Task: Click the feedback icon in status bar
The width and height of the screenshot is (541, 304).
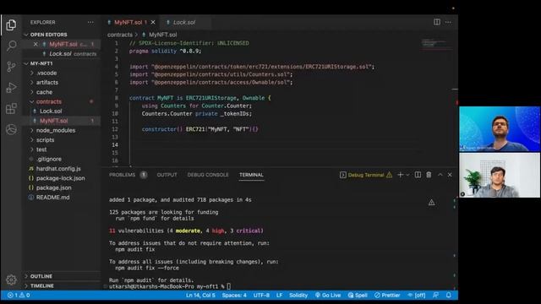Action: [x=436, y=295]
